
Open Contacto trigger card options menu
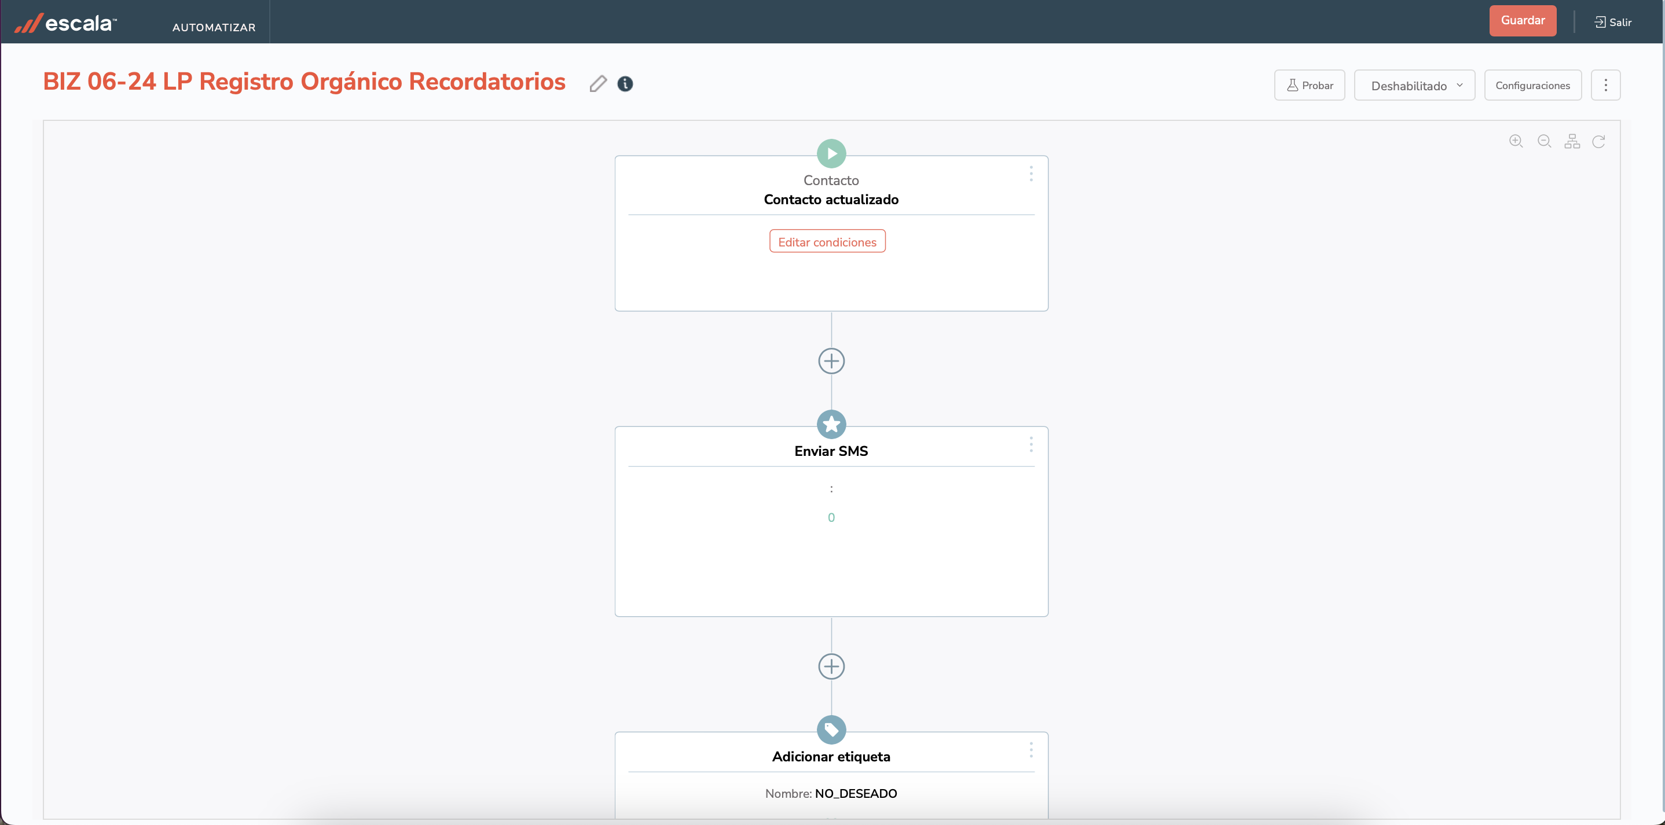[x=1031, y=174]
